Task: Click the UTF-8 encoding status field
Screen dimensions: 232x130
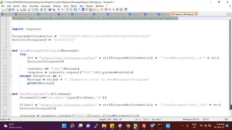Action: point(206,119)
